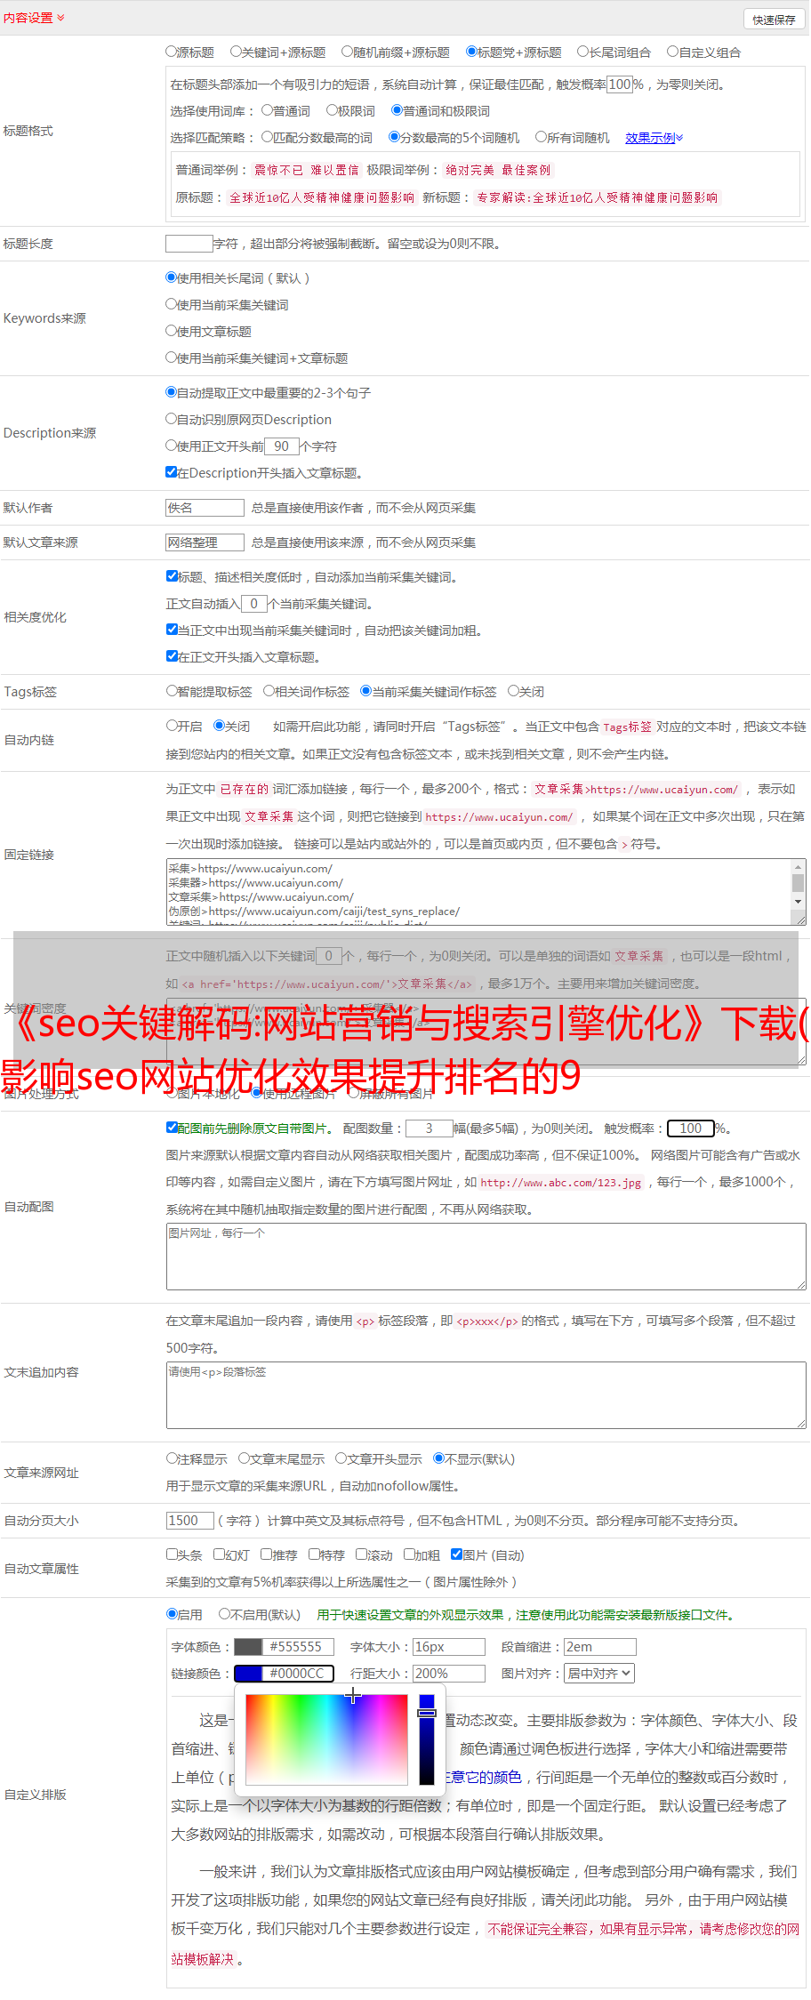Select 使用文章标题 for Keywords source
The width and height of the screenshot is (811, 2000).
point(172,331)
